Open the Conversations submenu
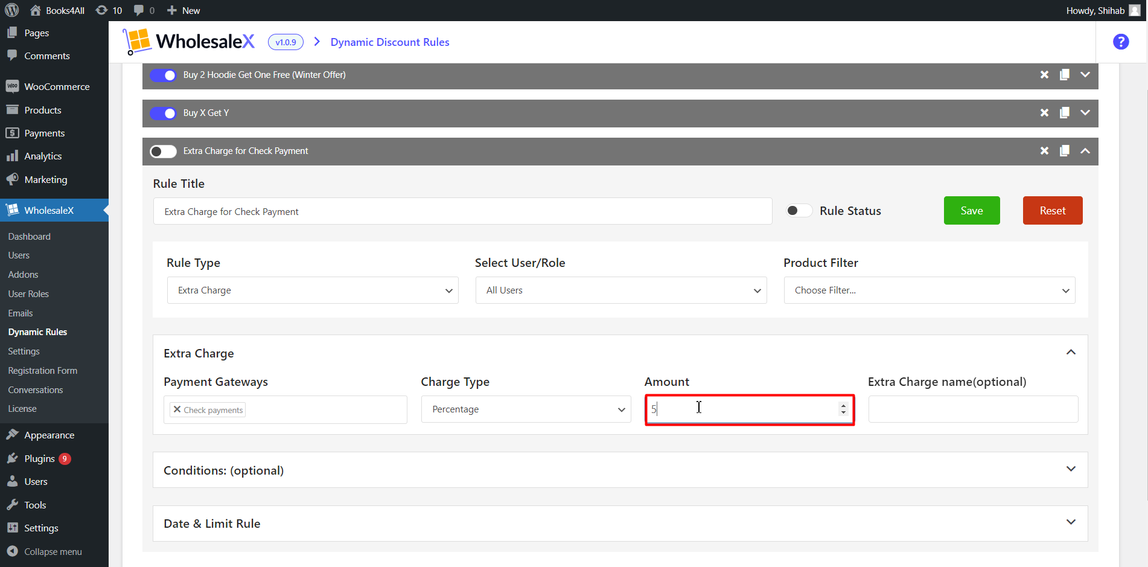This screenshot has width=1148, height=567. pos(36,390)
